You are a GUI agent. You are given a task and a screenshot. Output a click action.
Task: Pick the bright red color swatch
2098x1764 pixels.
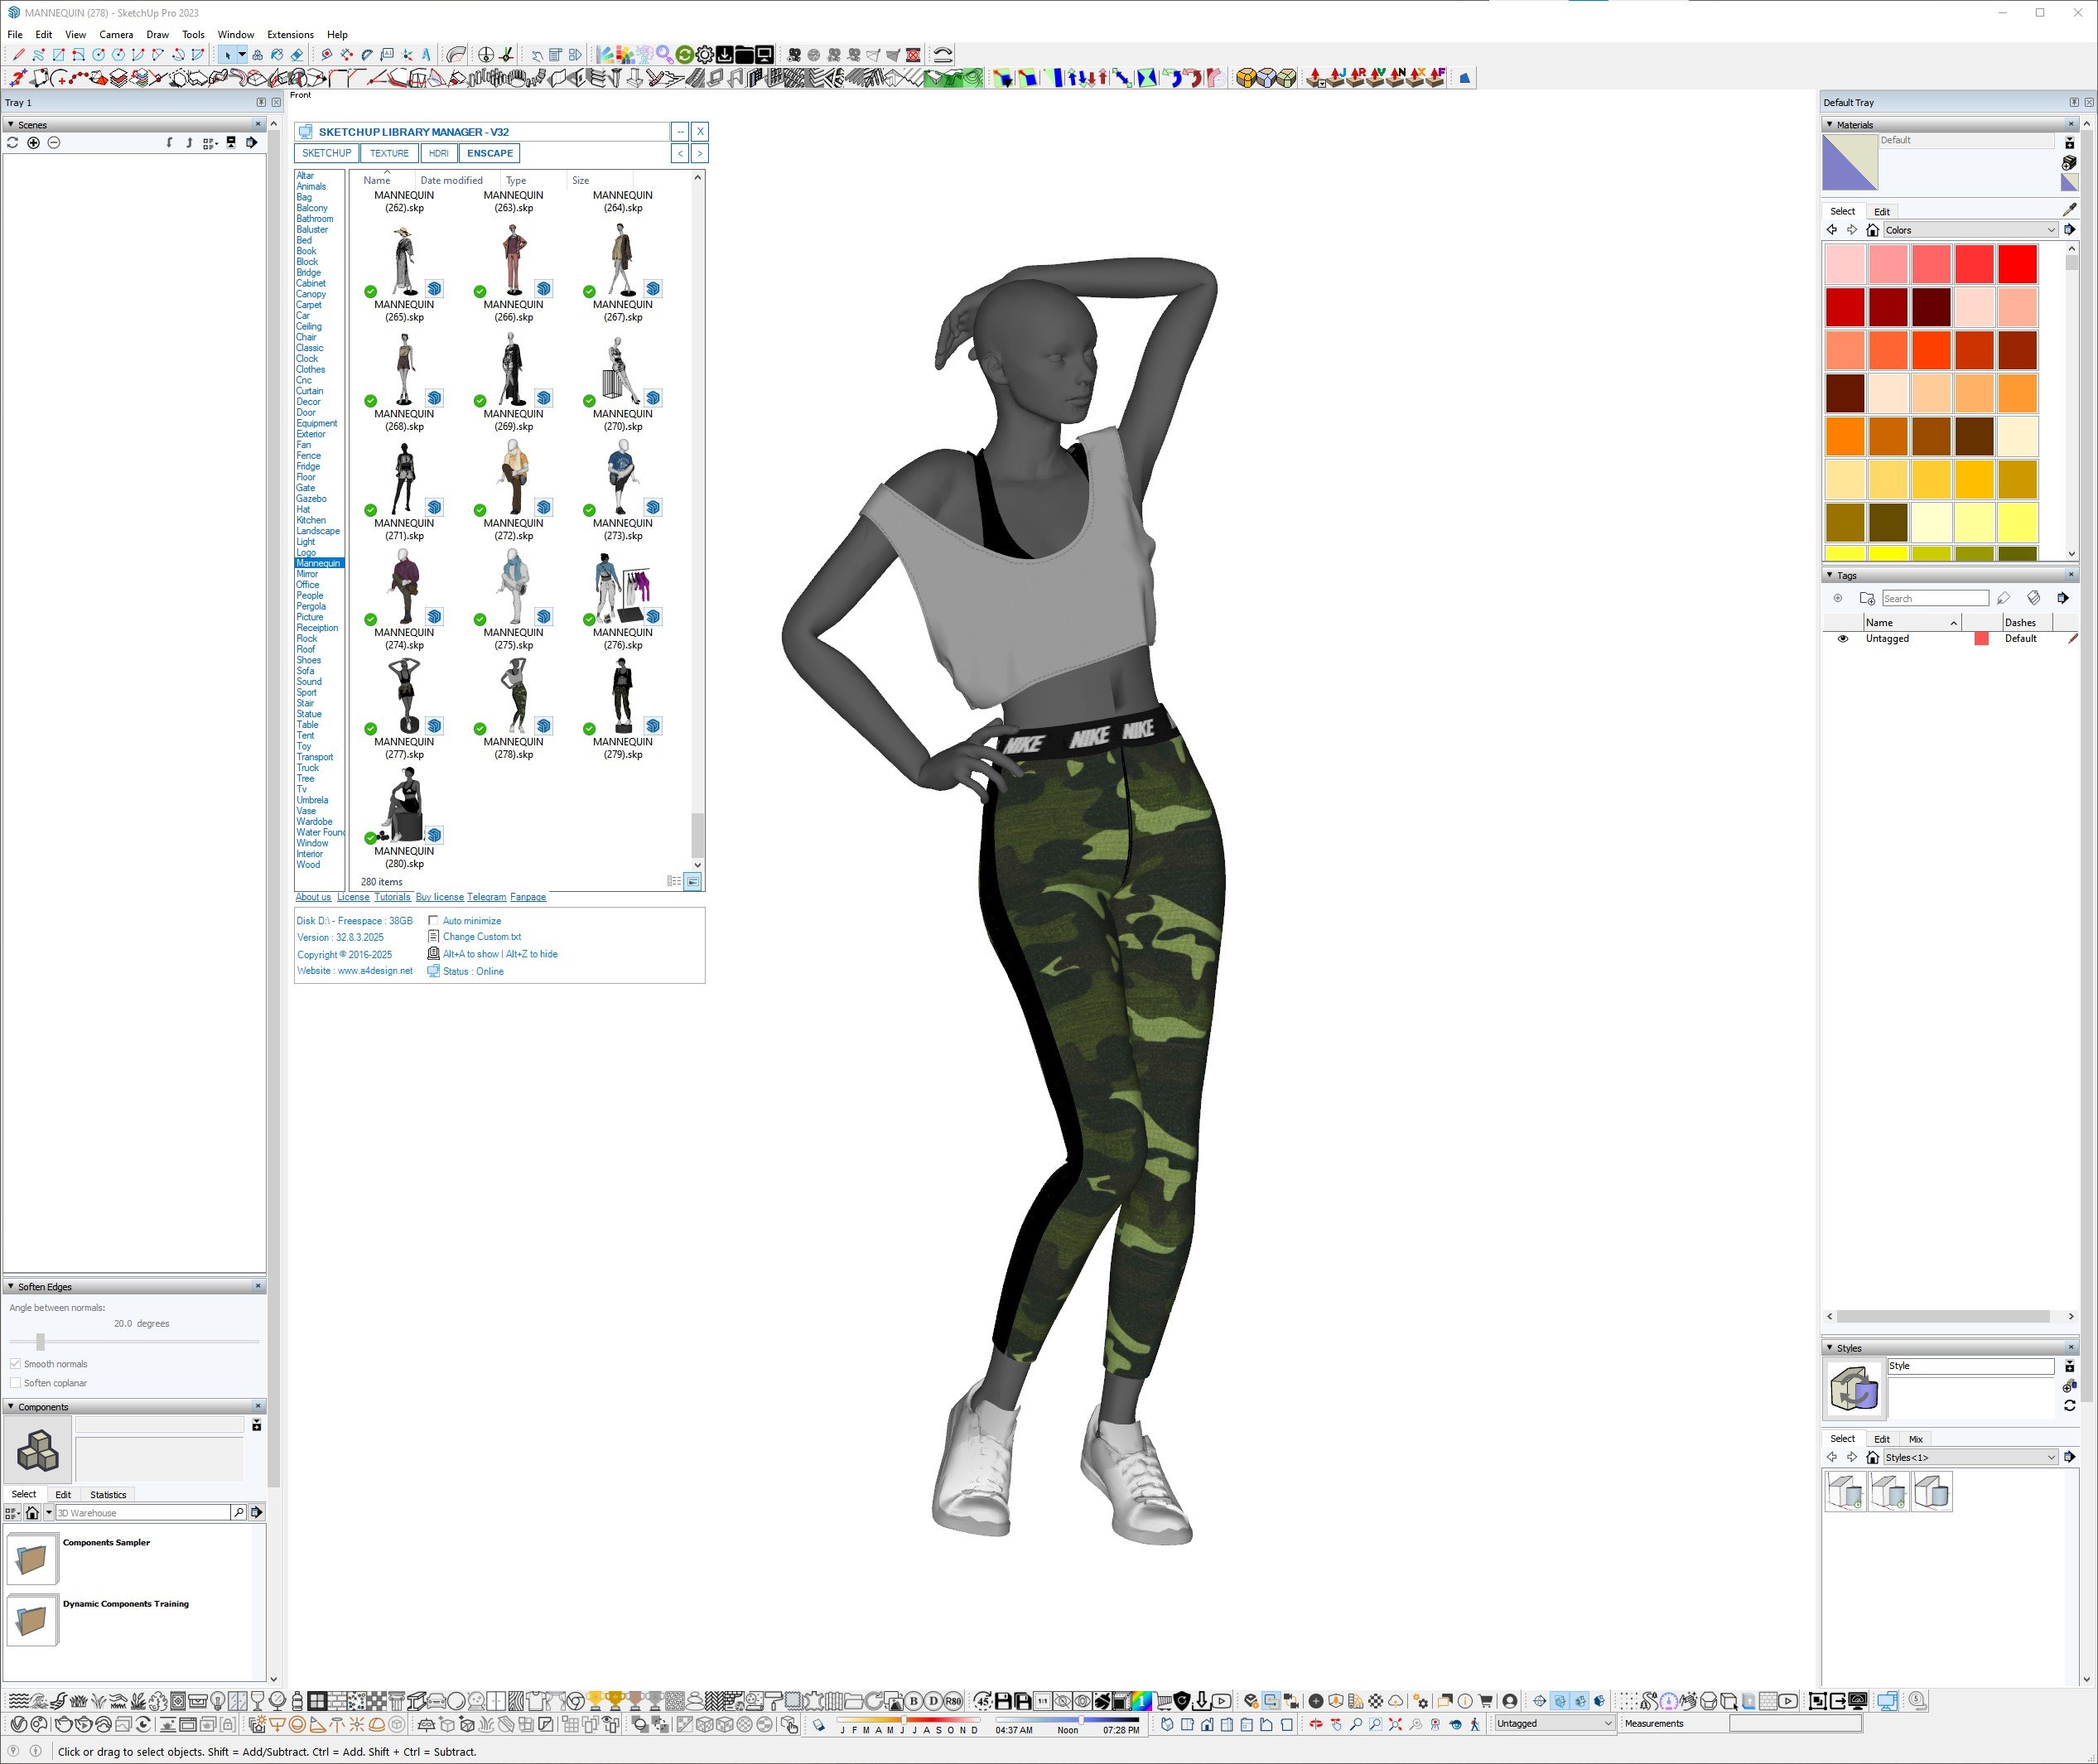(2017, 264)
